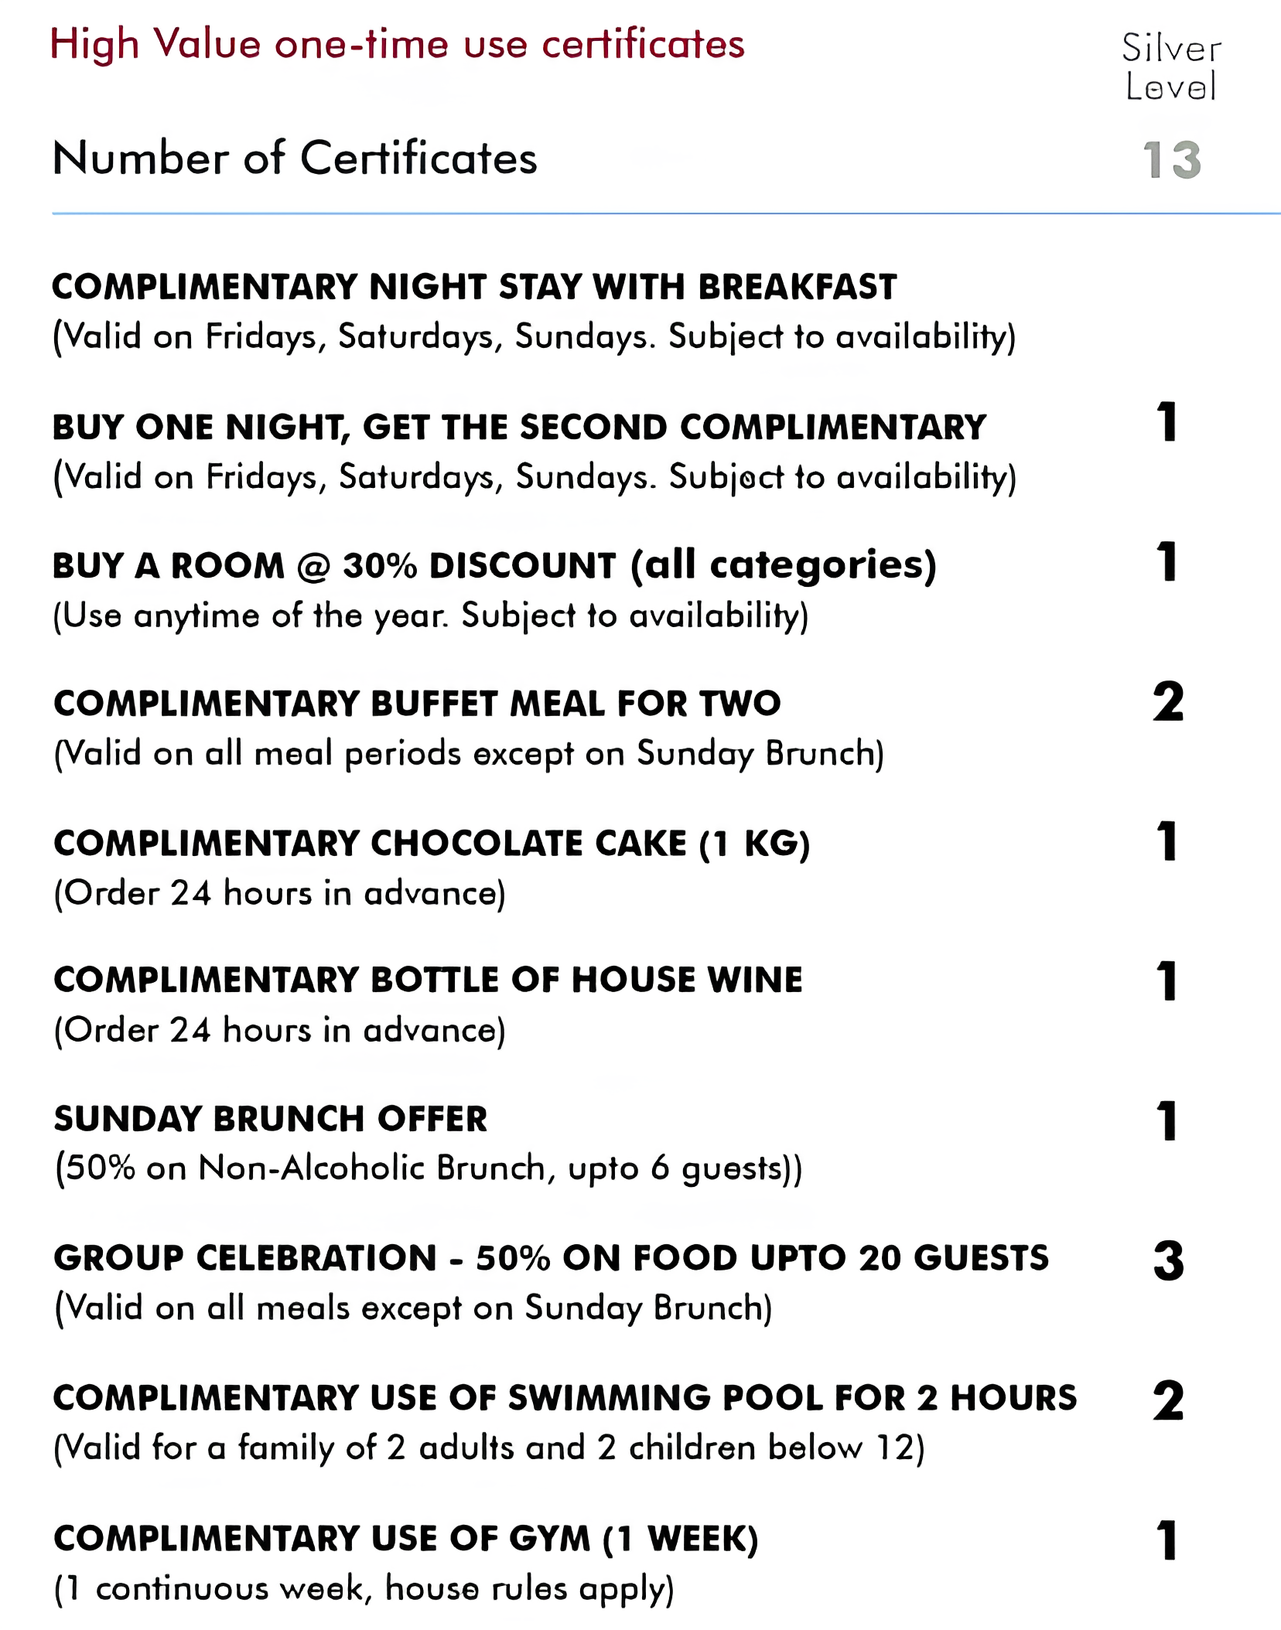Click the 'High Value one-time use certificates' heading
Screen dimensions: 1281x1630
click(397, 44)
